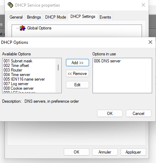This screenshot has width=156, height=163.
Task: Select the Global Options puzzle icon
Action: pos(22,28)
